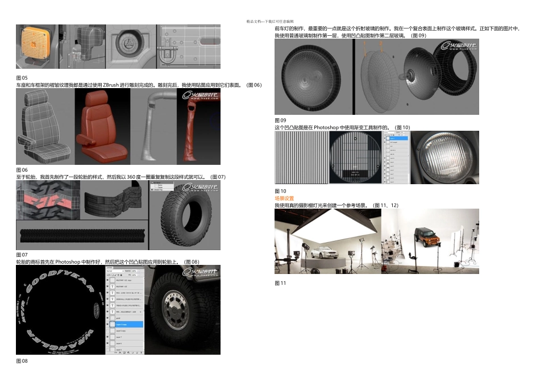Image resolution: width=540 pixels, height=382 pixels.
Task: Select the long flat tread strip image
Action: [82, 235]
